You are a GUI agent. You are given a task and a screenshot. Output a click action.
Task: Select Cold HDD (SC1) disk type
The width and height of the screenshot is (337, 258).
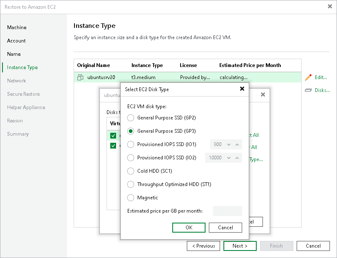point(131,171)
